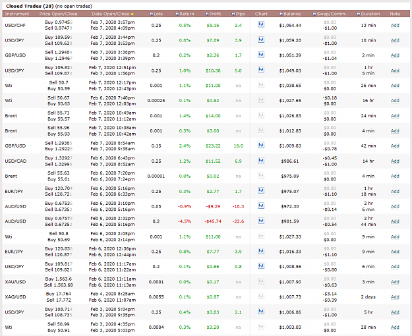Open chart for AUD/USD trade losing $9.29
The width and height of the screenshot is (412, 336).
(x=261, y=206)
